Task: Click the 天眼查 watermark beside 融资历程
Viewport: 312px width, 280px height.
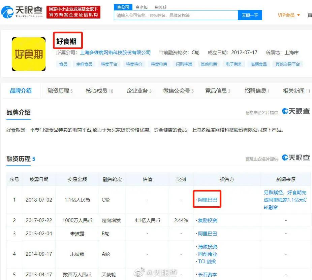Action: (x=296, y=158)
